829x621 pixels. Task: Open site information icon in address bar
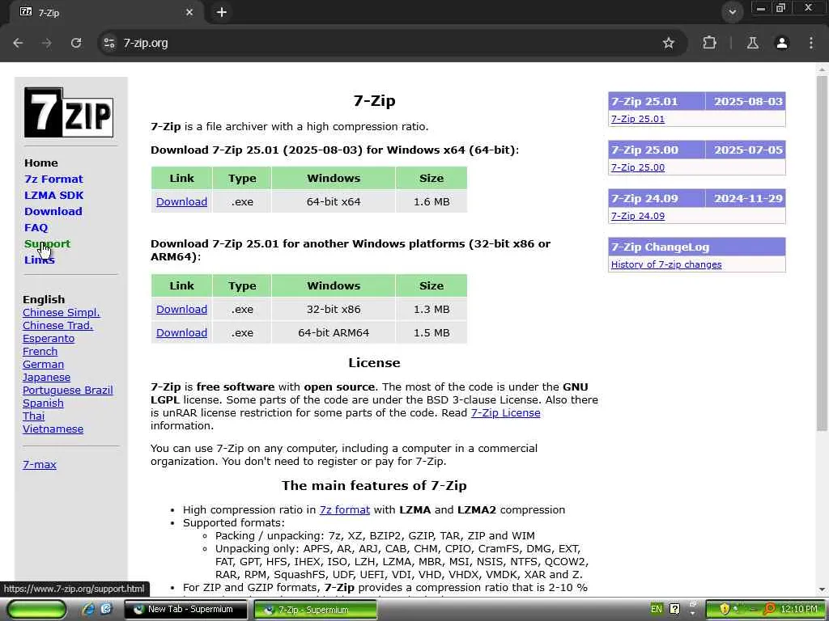click(109, 43)
